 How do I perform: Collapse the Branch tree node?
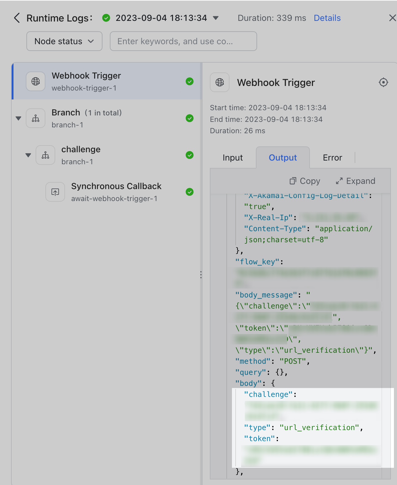[x=18, y=118]
